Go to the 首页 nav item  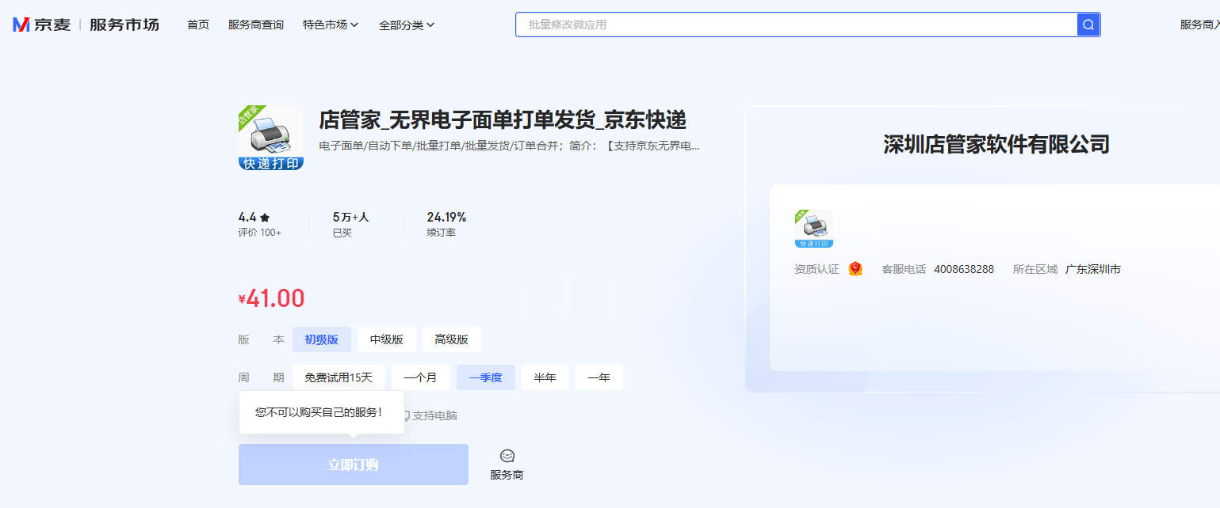pos(198,25)
